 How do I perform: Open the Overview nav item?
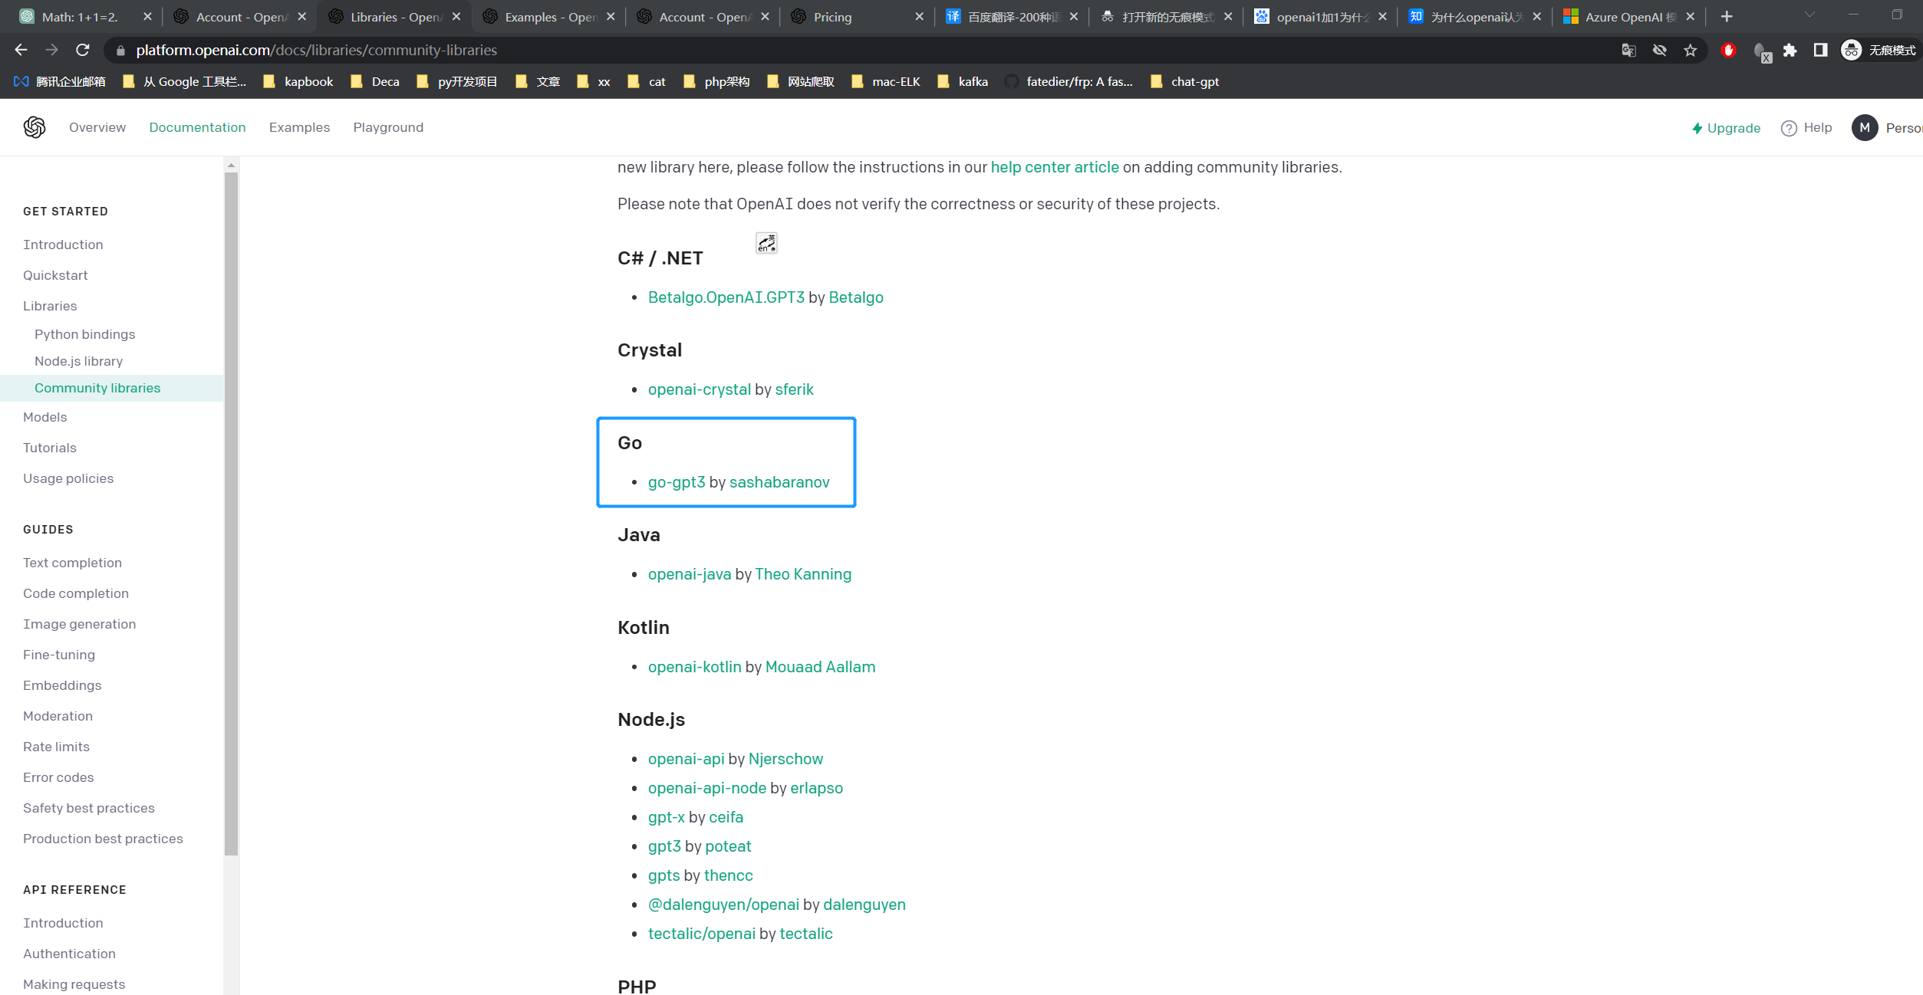click(x=97, y=127)
